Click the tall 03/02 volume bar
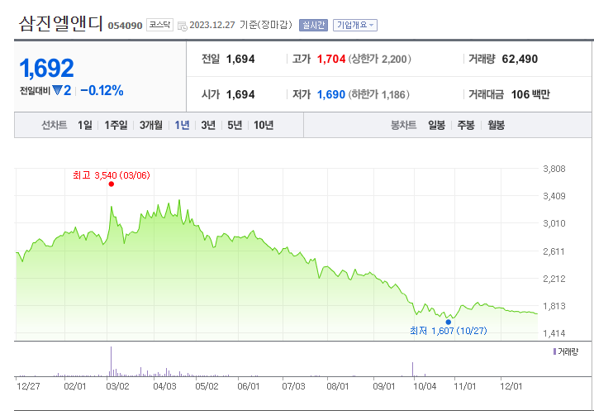 pos(111,361)
